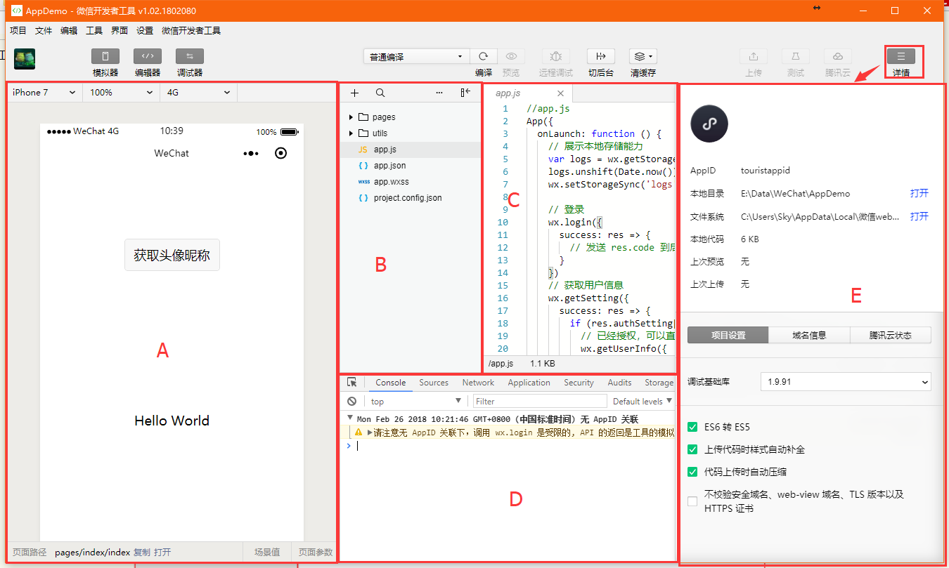Viewport: 949px width, 568px height.
Task: Open 远程调试 remote debug bug icon
Action: 555,56
